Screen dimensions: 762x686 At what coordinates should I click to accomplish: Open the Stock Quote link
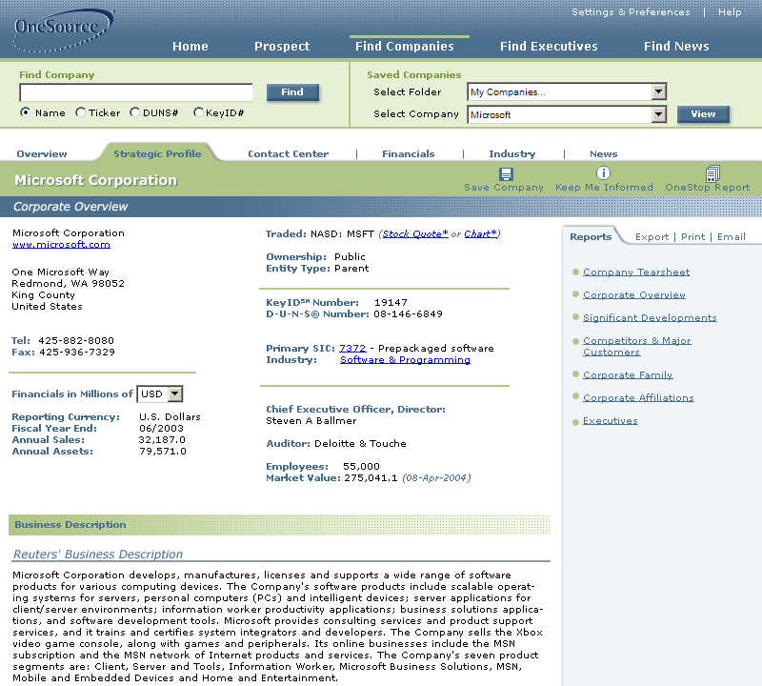pos(415,233)
